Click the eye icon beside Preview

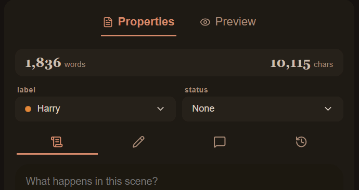point(205,22)
